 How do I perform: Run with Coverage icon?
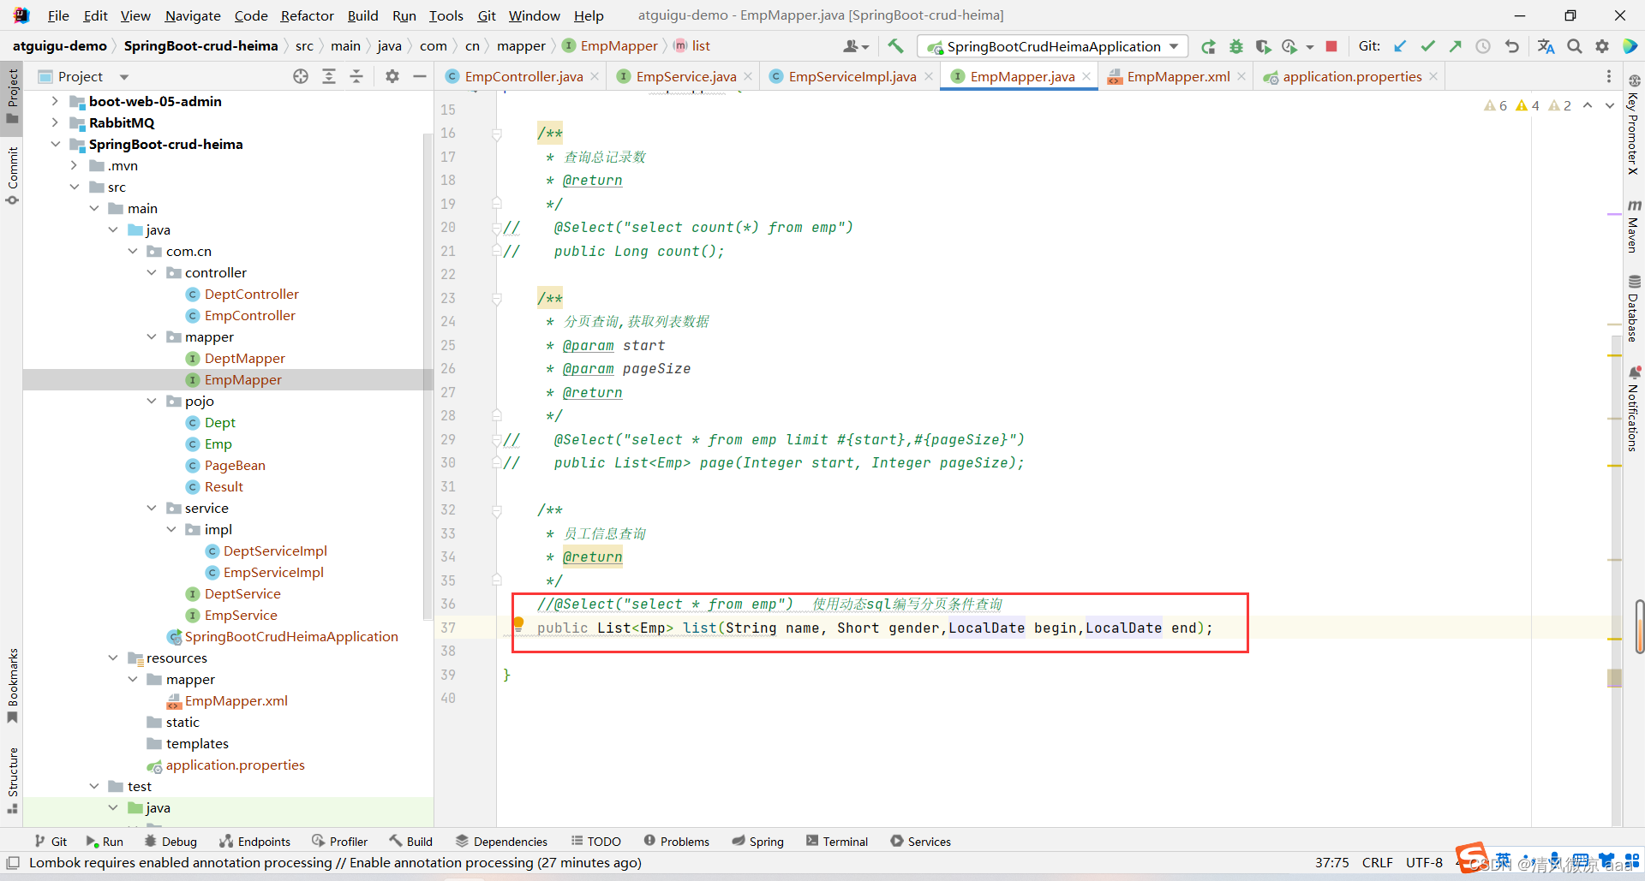1263,46
